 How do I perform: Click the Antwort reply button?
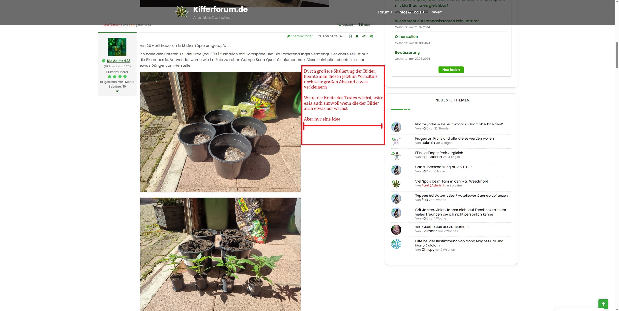[346, 25]
